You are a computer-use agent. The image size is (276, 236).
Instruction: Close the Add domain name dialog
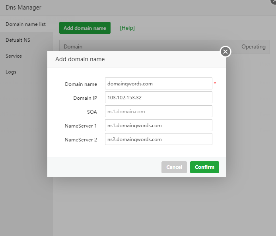[225, 52]
